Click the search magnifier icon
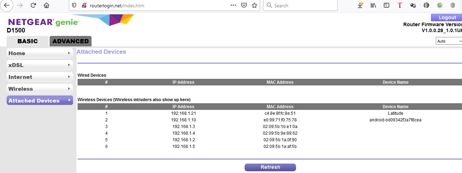The width and height of the screenshot is (462, 173). coord(269,5)
